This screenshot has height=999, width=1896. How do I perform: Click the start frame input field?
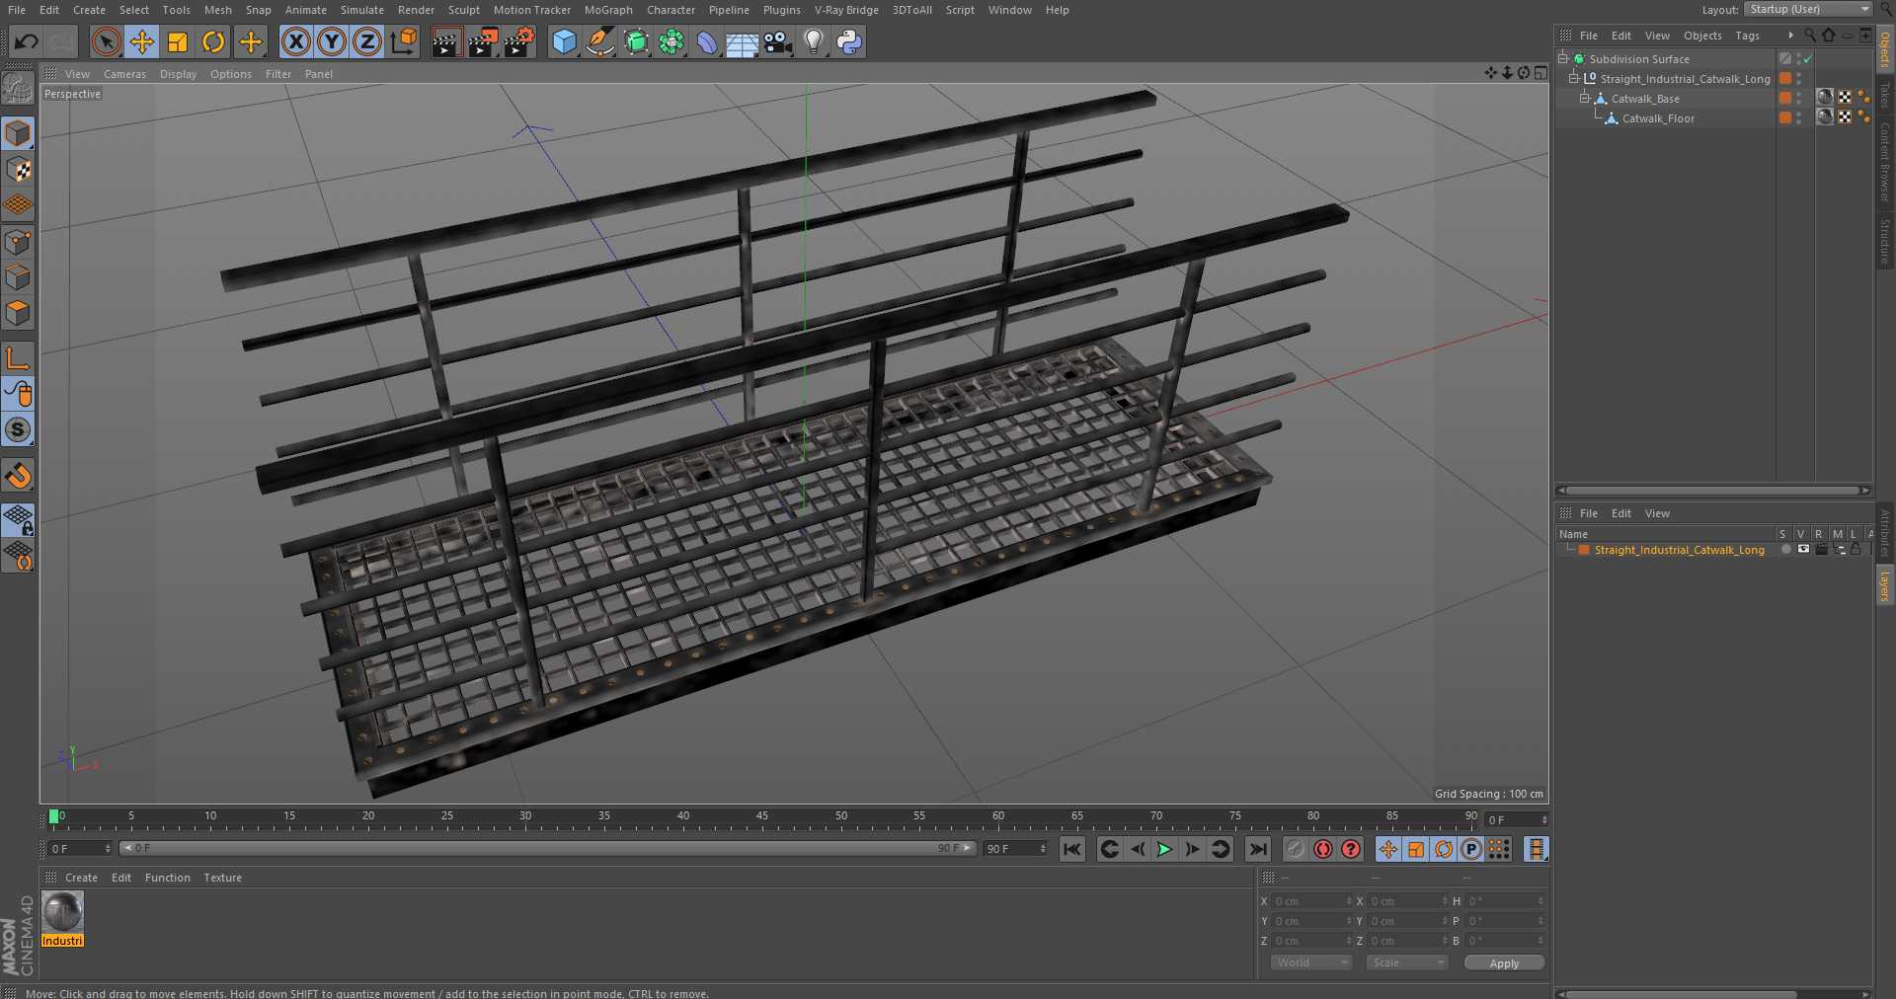click(x=79, y=849)
